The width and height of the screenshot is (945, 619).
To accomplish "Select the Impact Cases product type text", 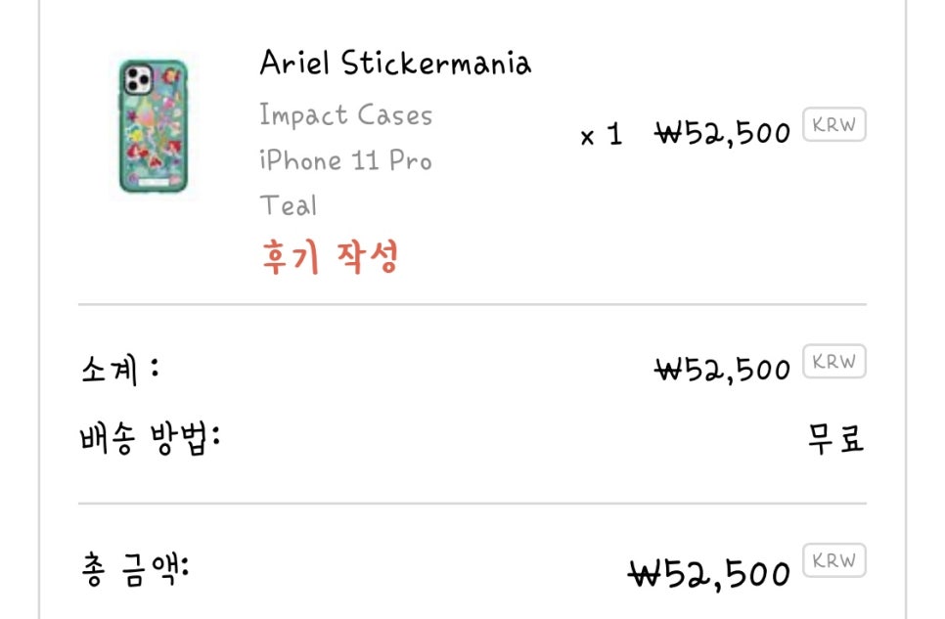I will point(345,115).
